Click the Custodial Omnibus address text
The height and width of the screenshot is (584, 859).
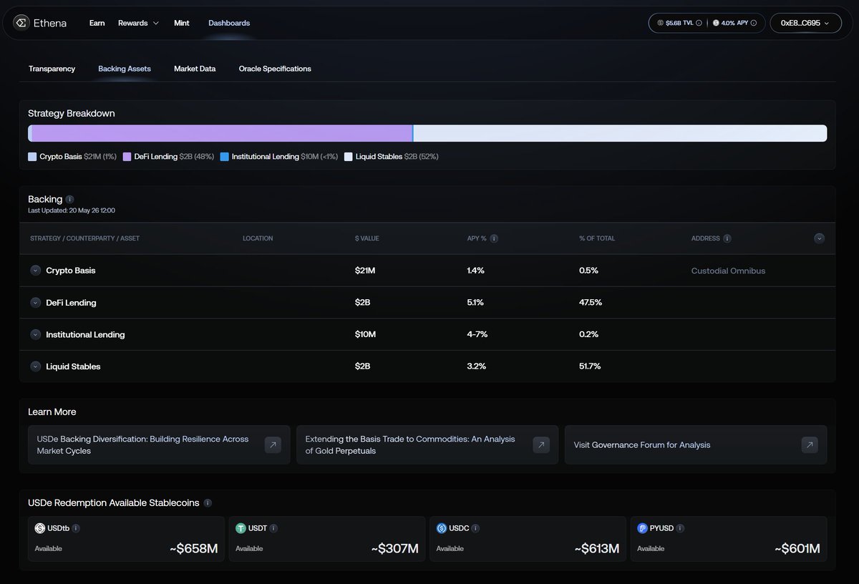click(x=728, y=271)
